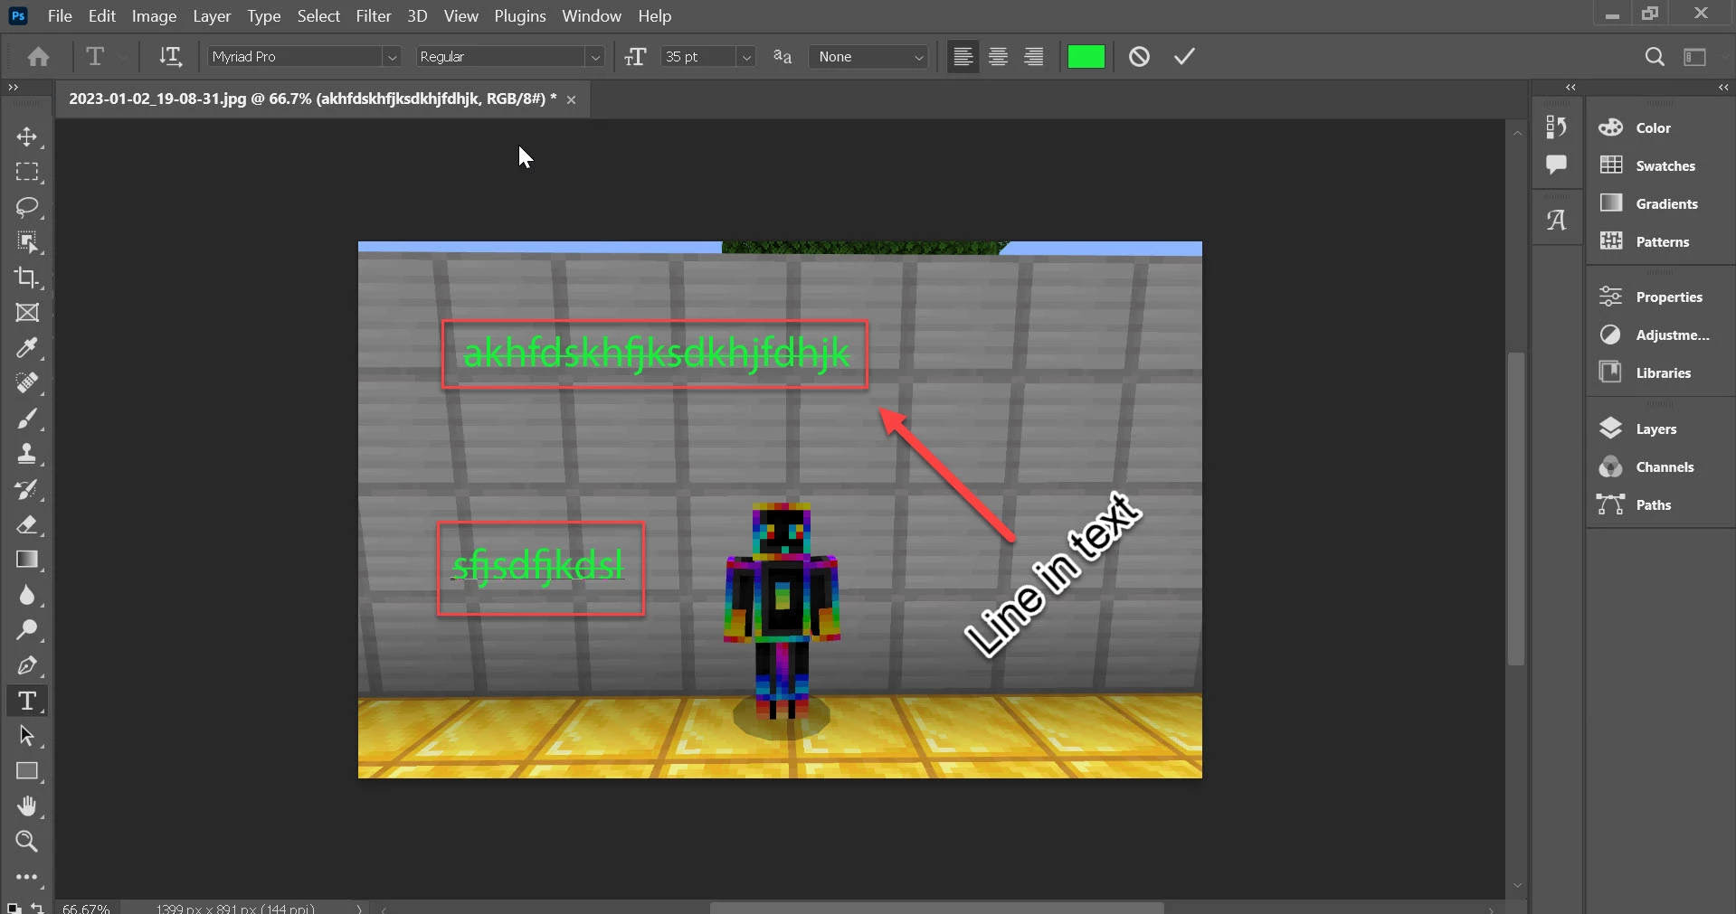Select the Object Selection tool

pyautogui.click(x=27, y=242)
